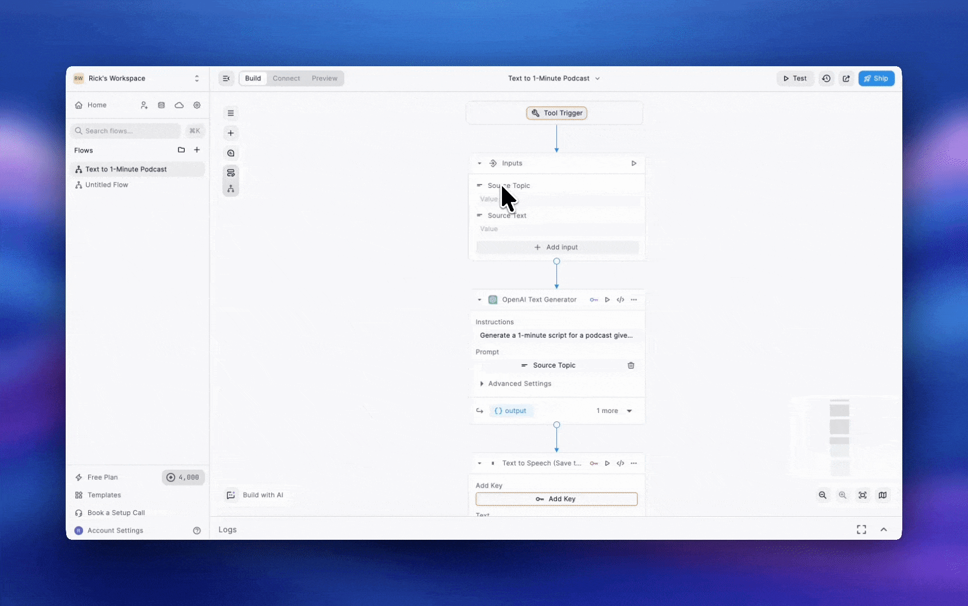Delete the Source Topic prompt item
This screenshot has height=606, width=968.
(631, 365)
